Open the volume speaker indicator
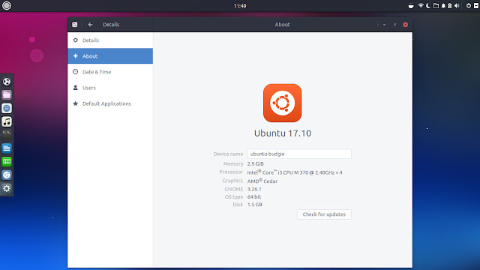 click(x=457, y=6)
